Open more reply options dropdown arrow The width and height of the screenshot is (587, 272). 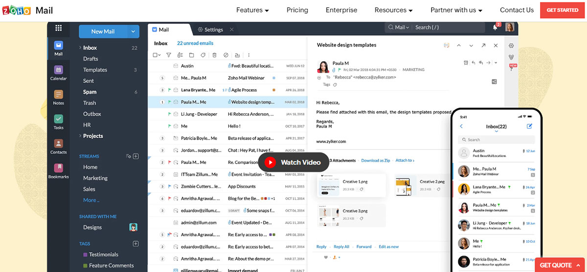click(x=496, y=63)
